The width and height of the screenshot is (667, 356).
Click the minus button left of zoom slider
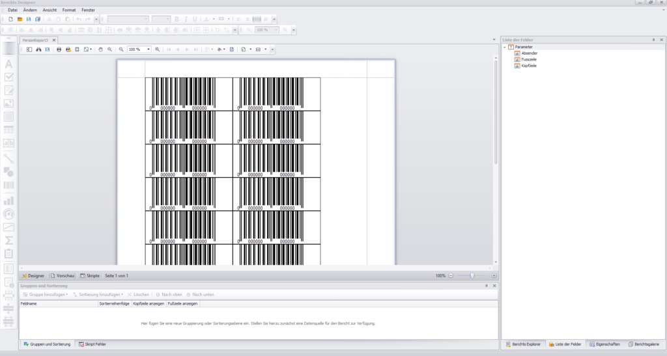click(451, 276)
